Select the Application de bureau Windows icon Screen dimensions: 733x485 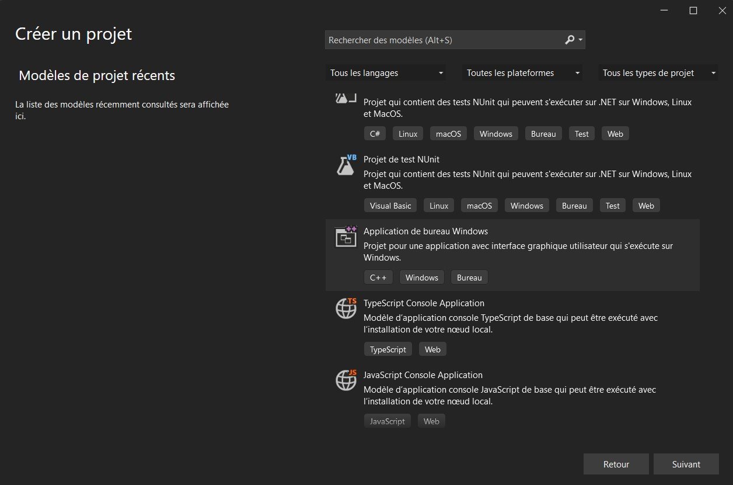coord(346,237)
